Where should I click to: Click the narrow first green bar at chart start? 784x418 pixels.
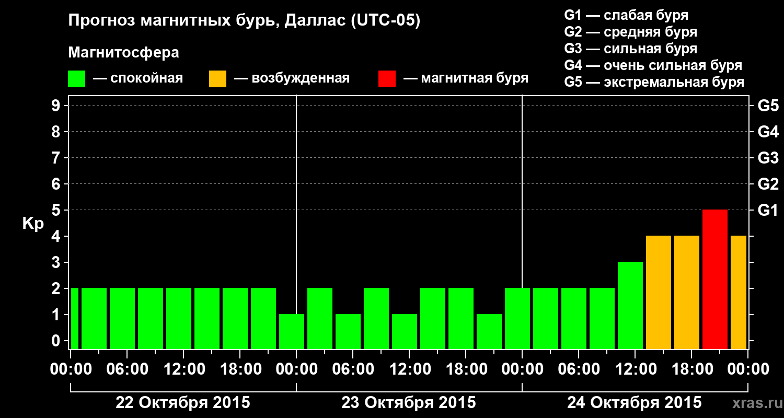click(x=74, y=318)
